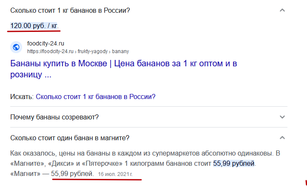Image resolution: width=307 pixels, height=187 pixels.
Task: Click the highlighted "120.00 руб. / кг" answer
Action: [34, 25]
